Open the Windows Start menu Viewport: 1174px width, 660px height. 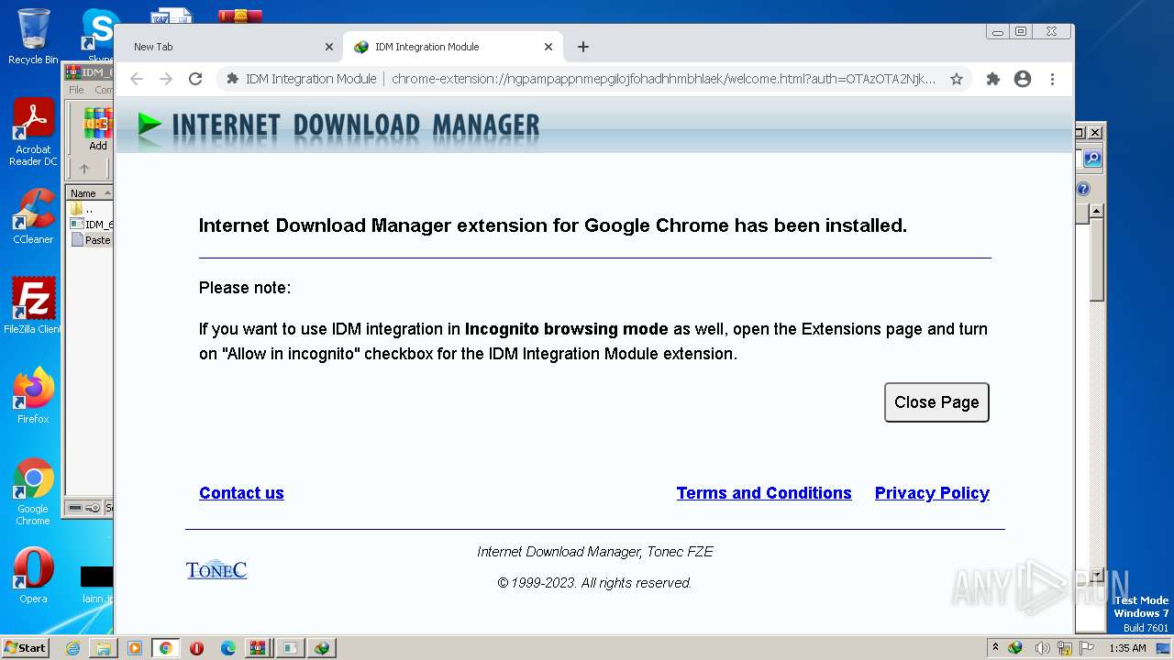point(26,647)
